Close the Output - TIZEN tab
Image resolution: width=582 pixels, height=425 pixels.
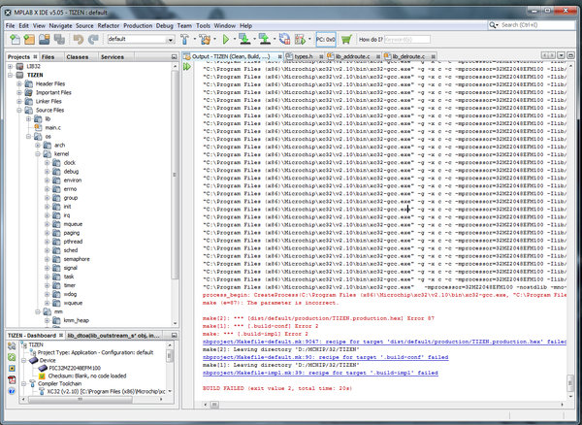pyautogui.click(x=280, y=56)
